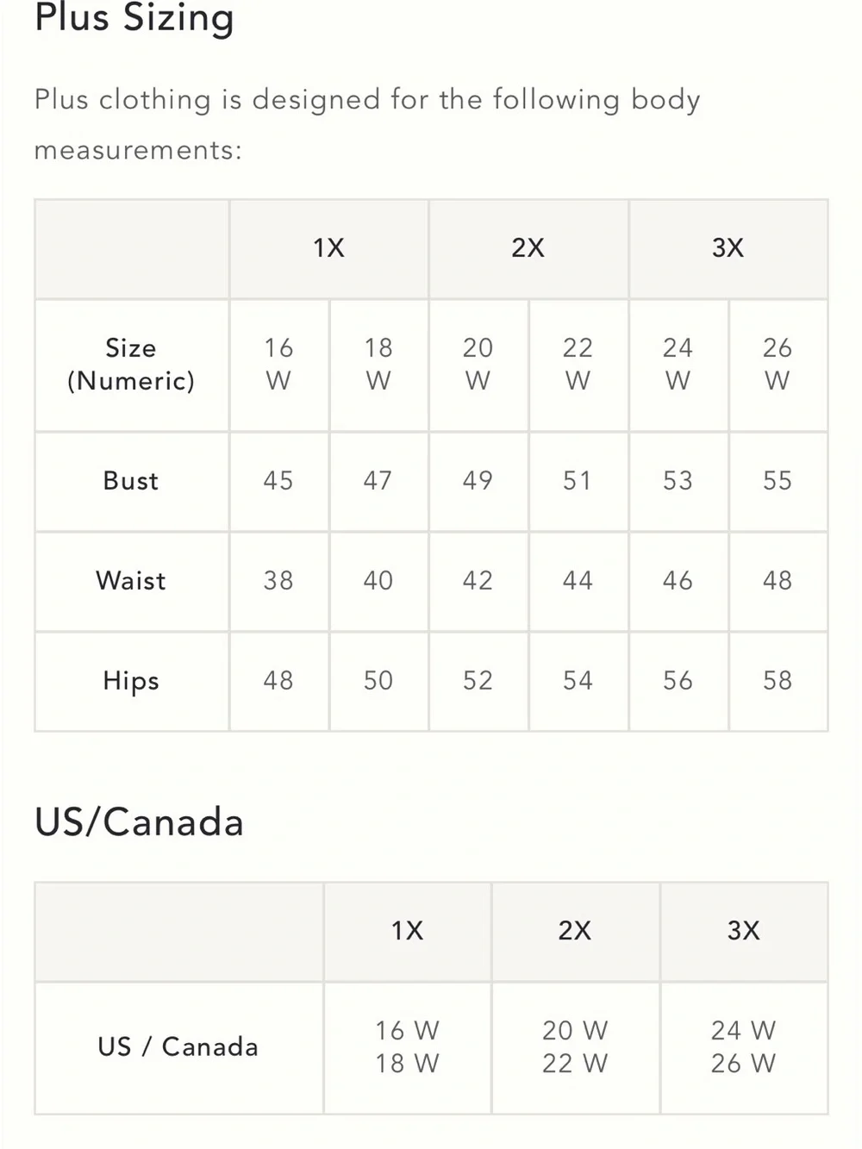This screenshot has width=862, height=1149.
Task: Select the 24 W 26 W conversion cell
Action: pyautogui.click(x=744, y=1047)
